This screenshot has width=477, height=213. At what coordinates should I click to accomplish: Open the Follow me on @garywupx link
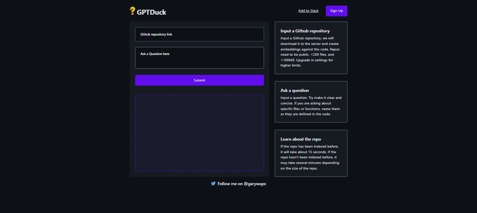point(241,184)
